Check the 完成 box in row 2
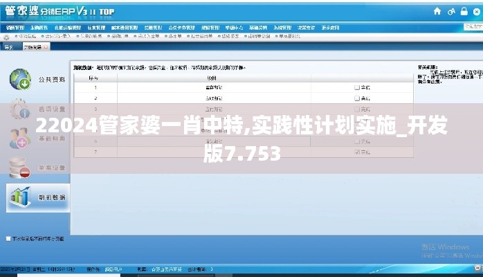Viewport: 483px width, 277px height. tap(357, 98)
